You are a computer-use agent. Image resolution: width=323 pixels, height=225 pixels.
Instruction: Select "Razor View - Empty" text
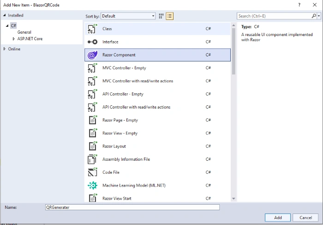(120, 133)
